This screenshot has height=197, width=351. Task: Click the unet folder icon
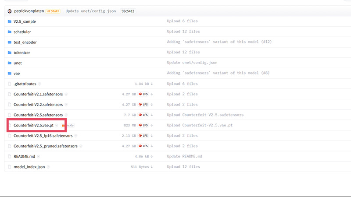pos(9,63)
